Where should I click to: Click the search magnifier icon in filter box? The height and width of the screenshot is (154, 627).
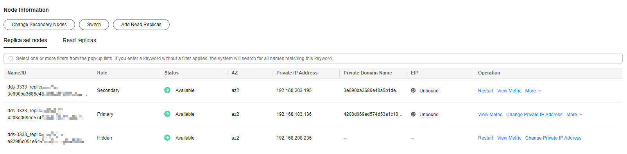pyautogui.click(x=11, y=58)
